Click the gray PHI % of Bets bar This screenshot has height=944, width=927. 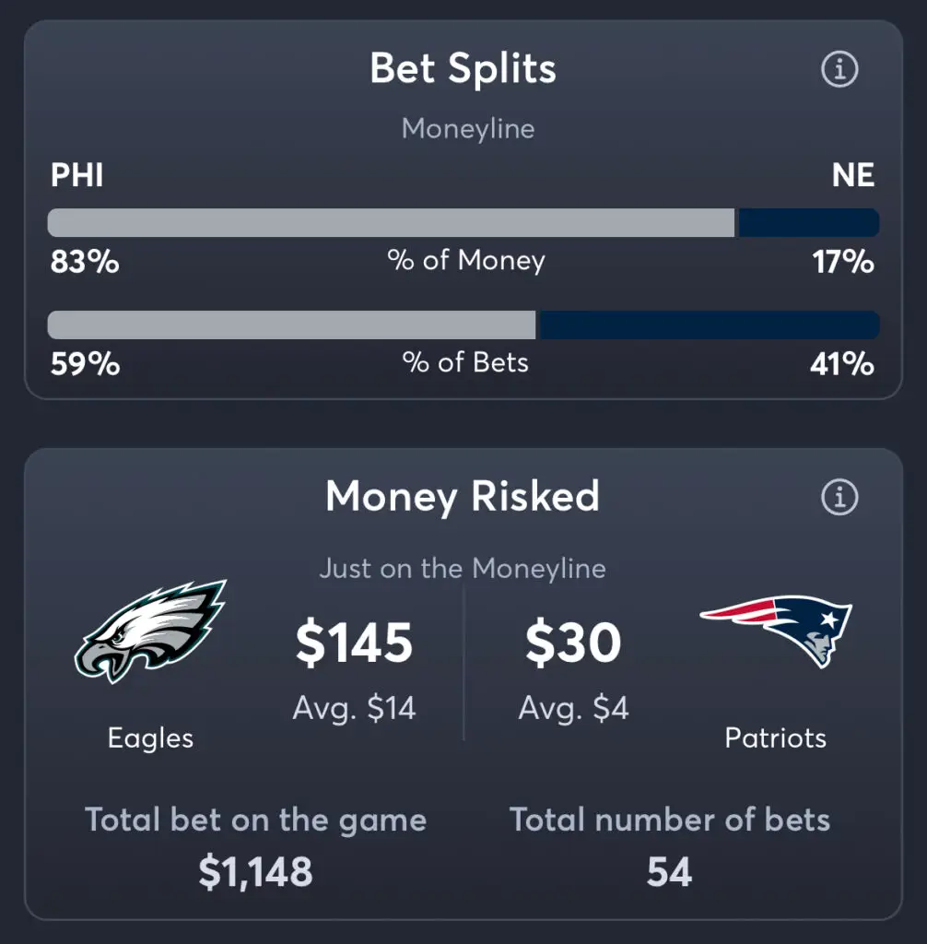pyautogui.click(x=291, y=324)
